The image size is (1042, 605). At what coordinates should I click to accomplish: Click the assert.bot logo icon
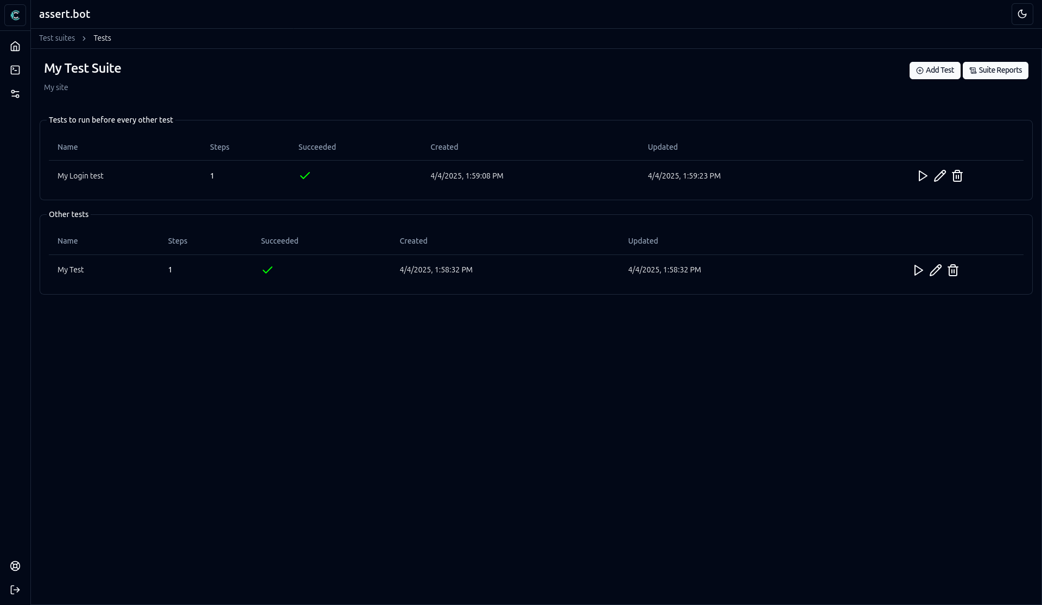click(15, 15)
